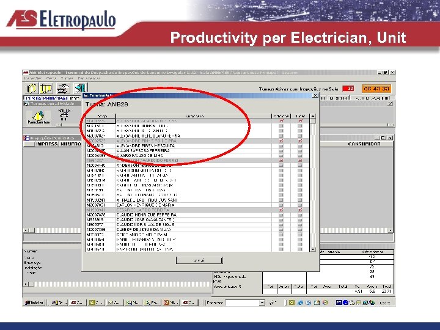The image size is (440, 330).
Task: Tick first-column checkbox for ALLAN BARBOSA FERREIRA
Action: pos(281,150)
